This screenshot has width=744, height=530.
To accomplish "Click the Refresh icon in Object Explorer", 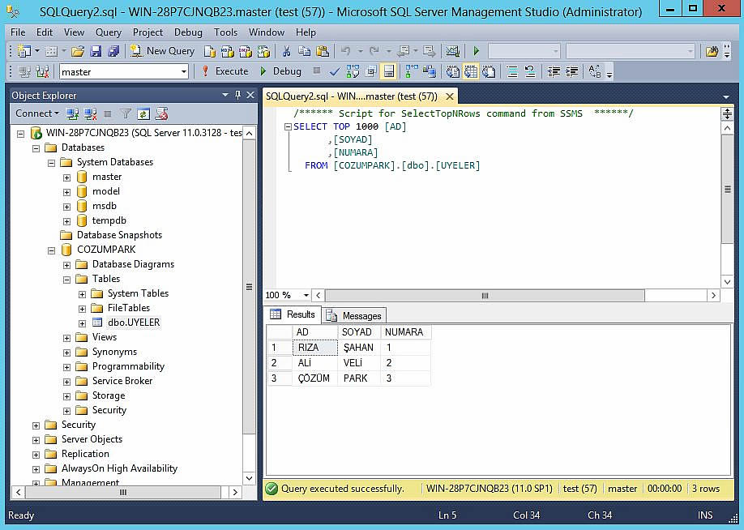I will pos(143,114).
